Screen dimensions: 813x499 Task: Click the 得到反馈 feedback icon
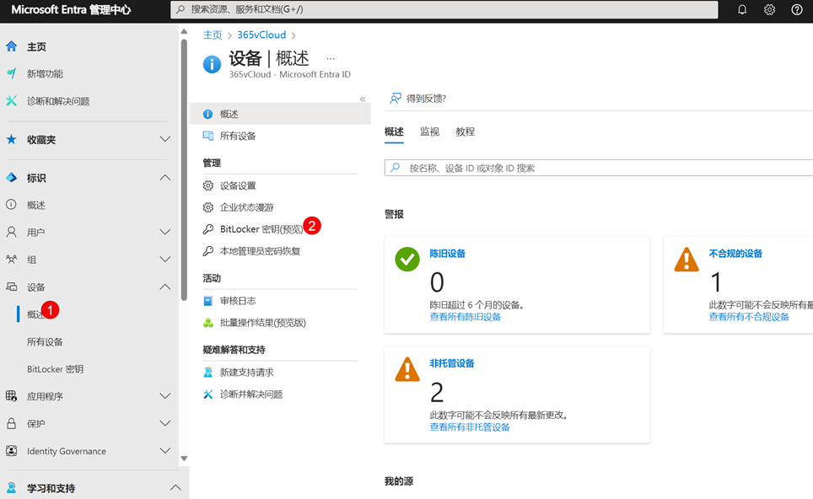pyautogui.click(x=395, y=99)
